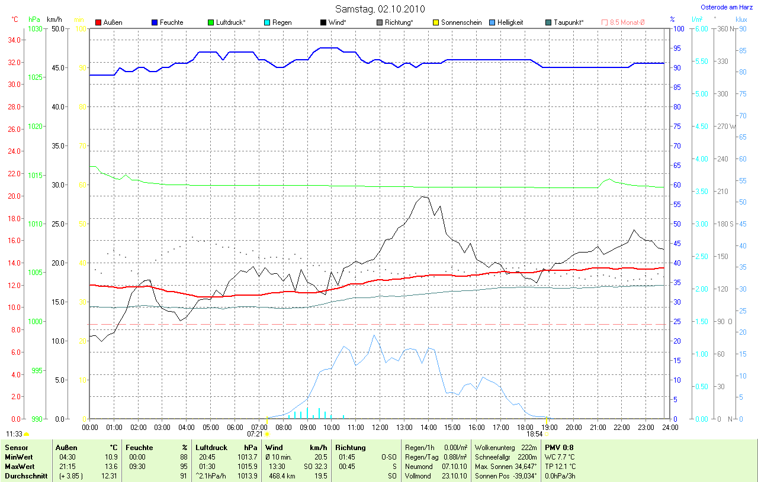Select the Luftdruck hPa table header
The height and width of the screenshot is (482, 758).
tap(226, 448)
